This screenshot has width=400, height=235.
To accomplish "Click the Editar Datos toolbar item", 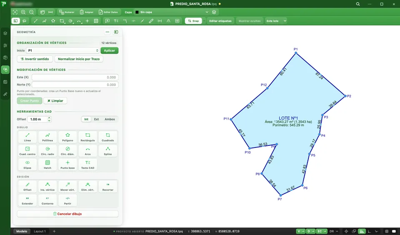I will pos(108,12).
